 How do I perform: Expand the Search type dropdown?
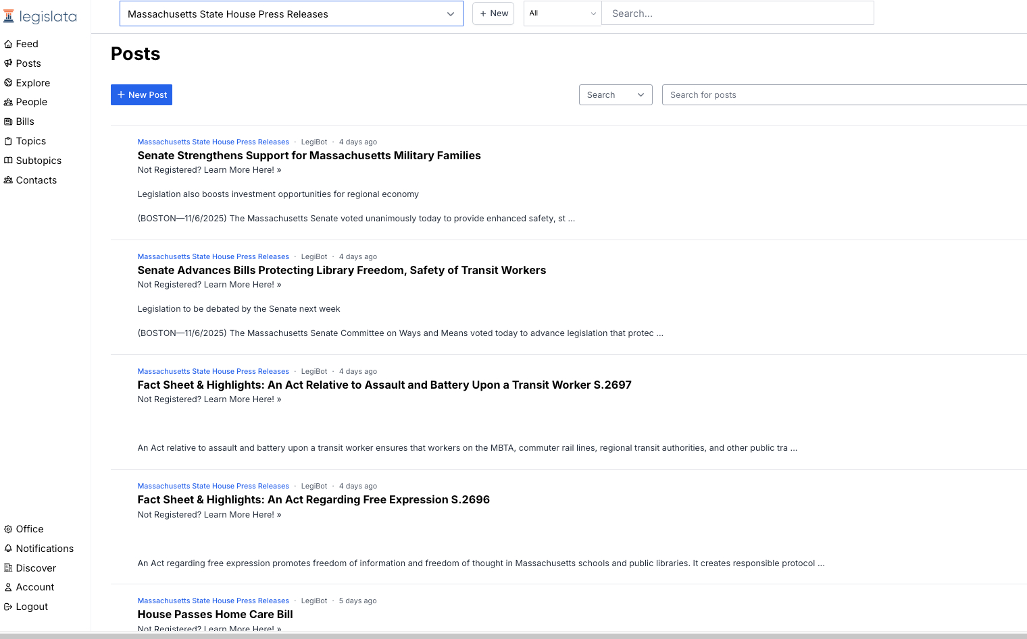615,95
